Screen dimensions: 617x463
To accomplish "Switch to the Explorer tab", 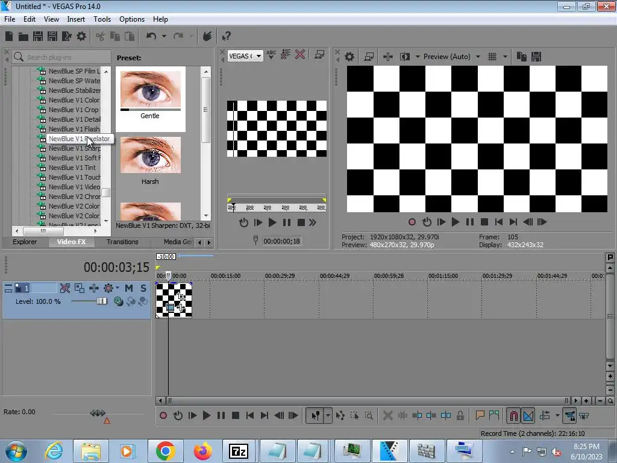I will (x=25, y=242).
